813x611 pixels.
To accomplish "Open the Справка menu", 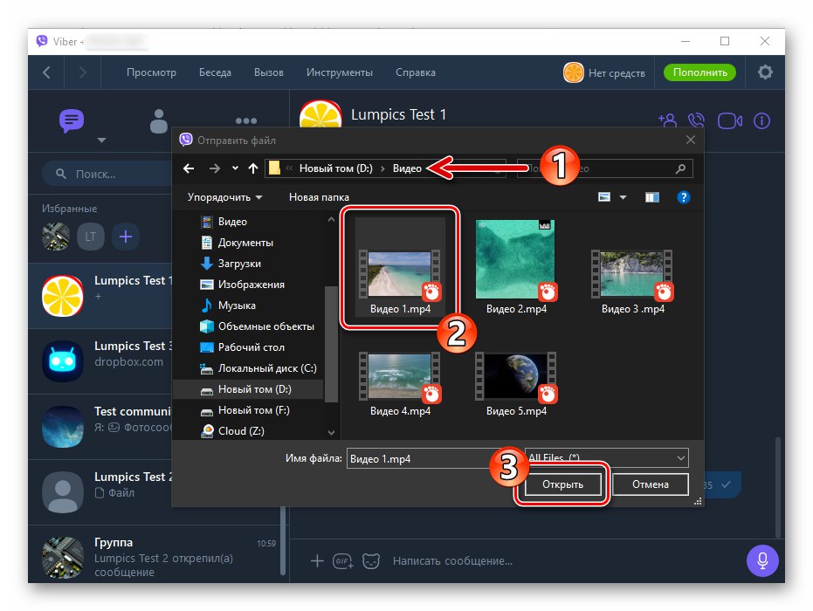I will tap(416, 72).
